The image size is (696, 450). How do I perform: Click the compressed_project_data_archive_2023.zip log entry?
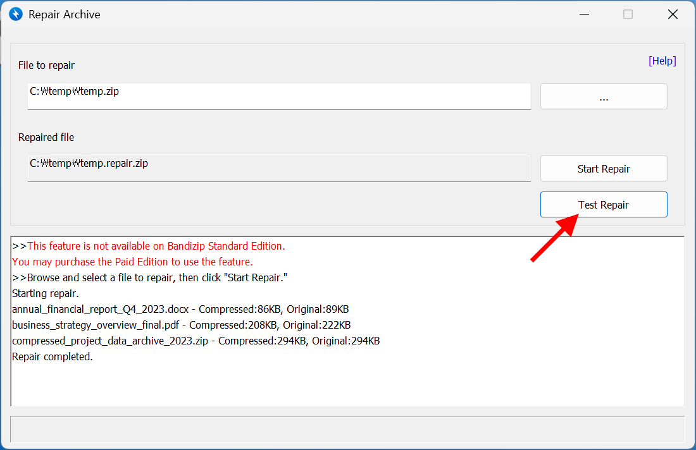pyautogui.click(x=196, y=341)
